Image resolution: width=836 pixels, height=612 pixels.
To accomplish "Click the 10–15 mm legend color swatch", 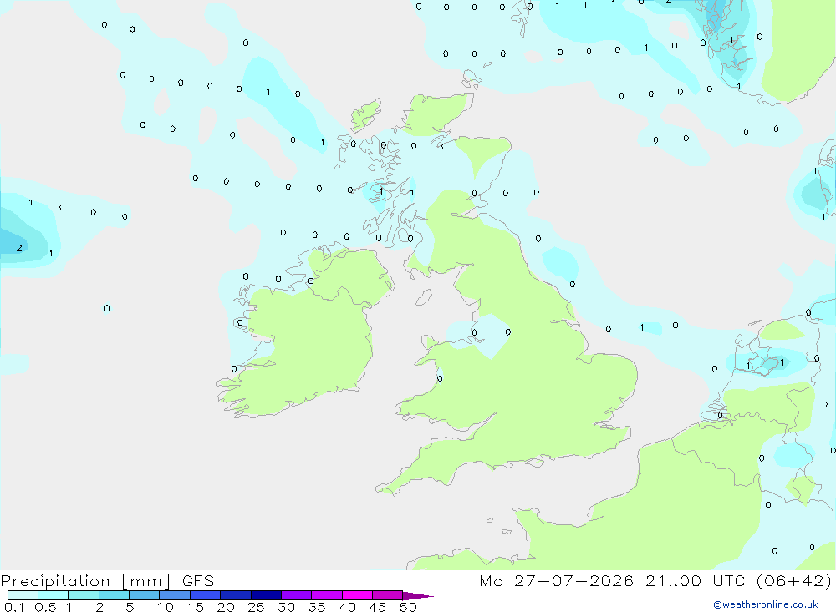I will (x=175, y=595).
